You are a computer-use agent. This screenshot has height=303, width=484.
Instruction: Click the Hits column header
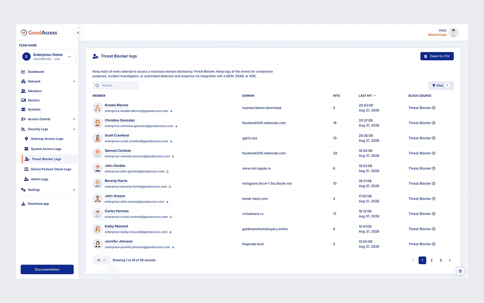click(336, 96)
